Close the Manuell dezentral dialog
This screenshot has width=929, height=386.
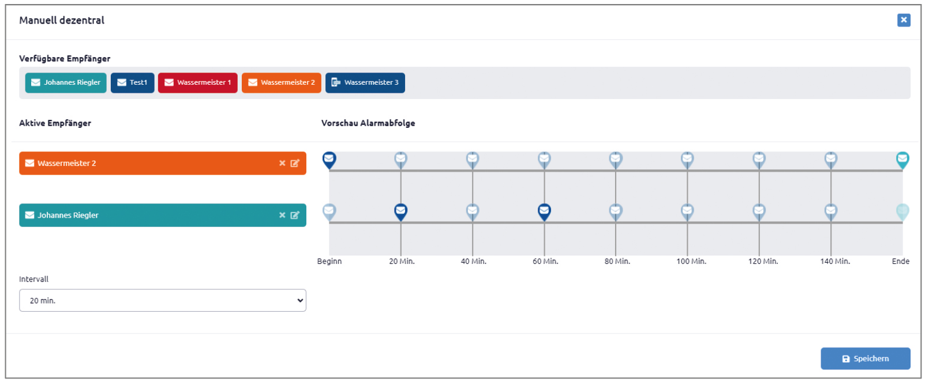point(904,20)
